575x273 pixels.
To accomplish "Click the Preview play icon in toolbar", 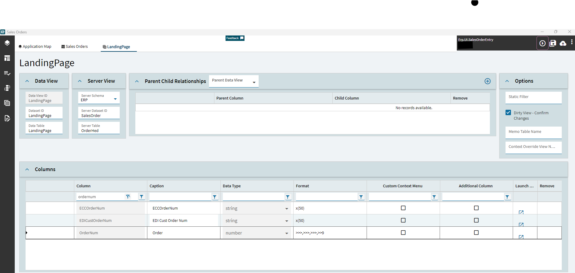I will [542, 43].
